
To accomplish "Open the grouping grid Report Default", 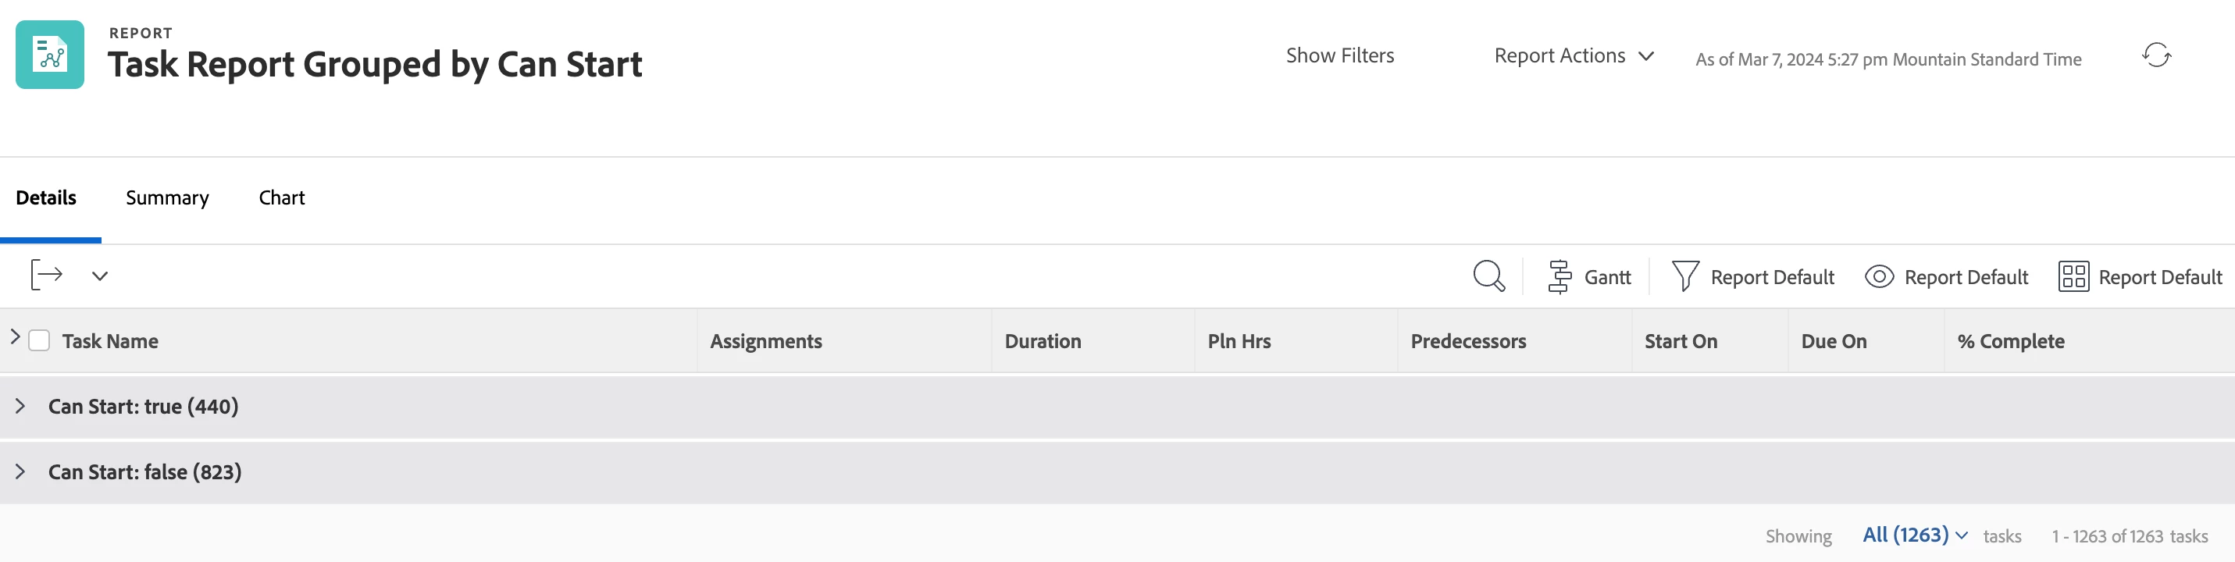I will (2140, 276).
